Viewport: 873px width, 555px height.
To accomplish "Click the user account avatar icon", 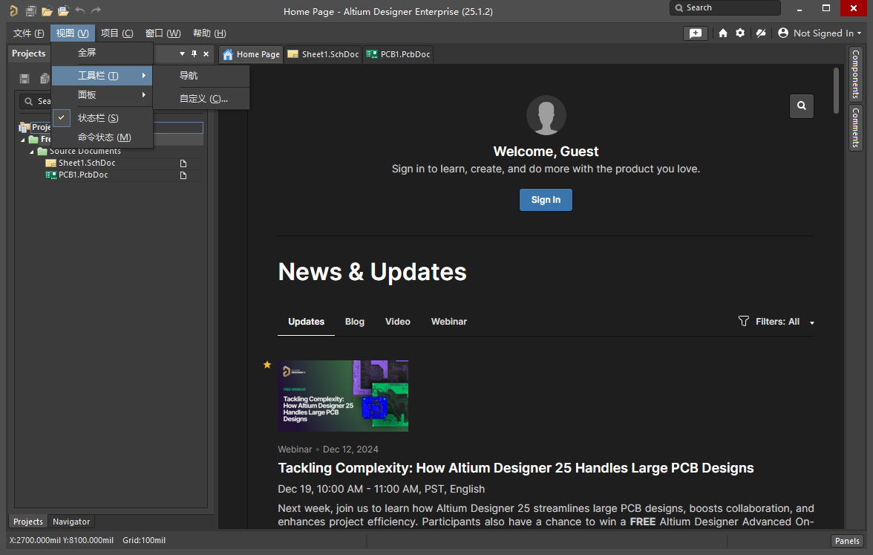I will (782, 33).
